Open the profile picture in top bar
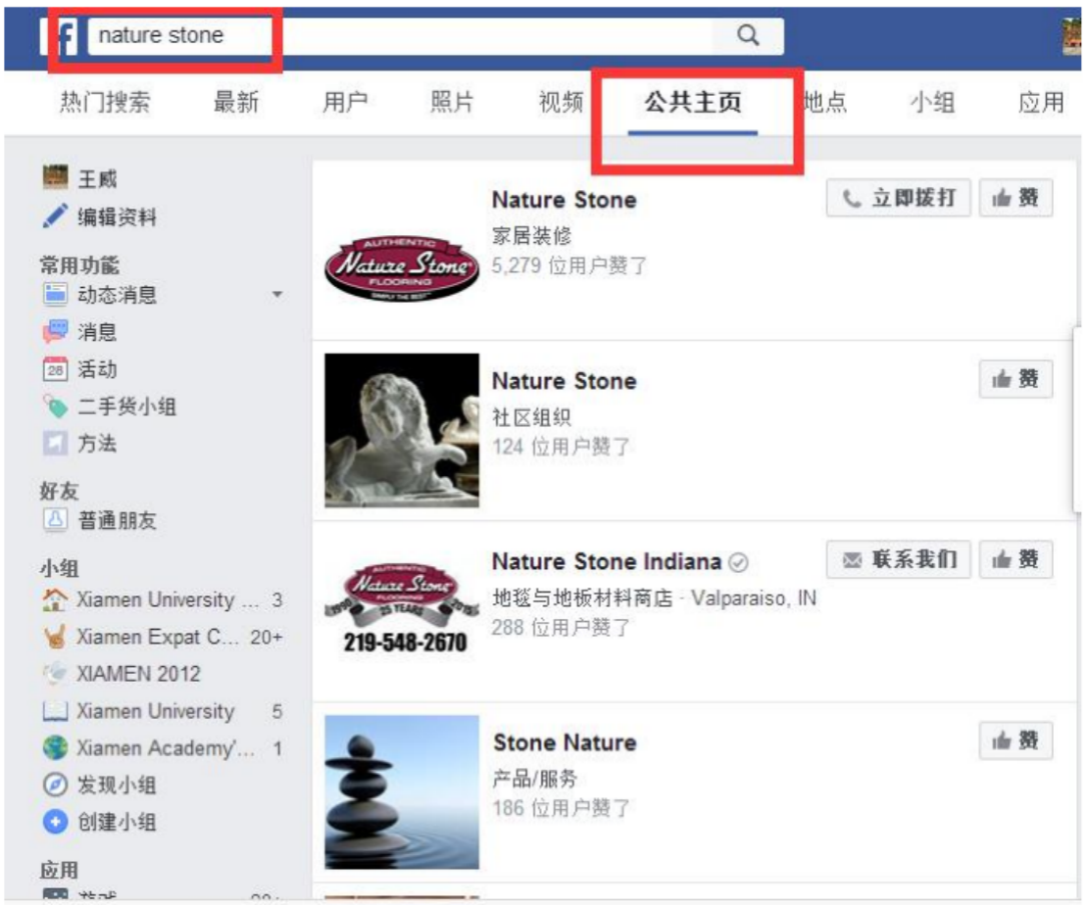 point(1071,36)
